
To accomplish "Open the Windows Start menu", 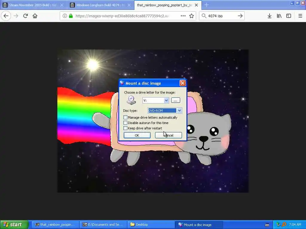I will 14,225.
